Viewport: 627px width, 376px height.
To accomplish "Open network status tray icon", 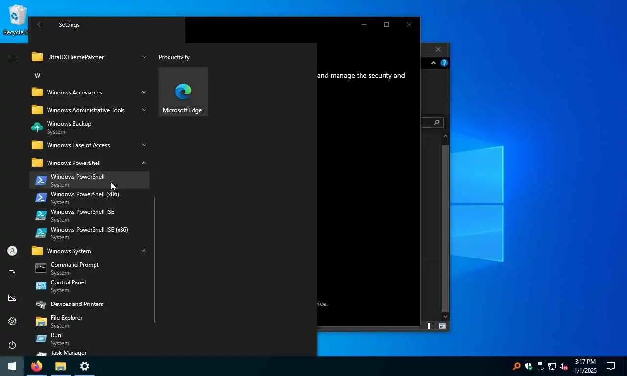I will 552,366.
